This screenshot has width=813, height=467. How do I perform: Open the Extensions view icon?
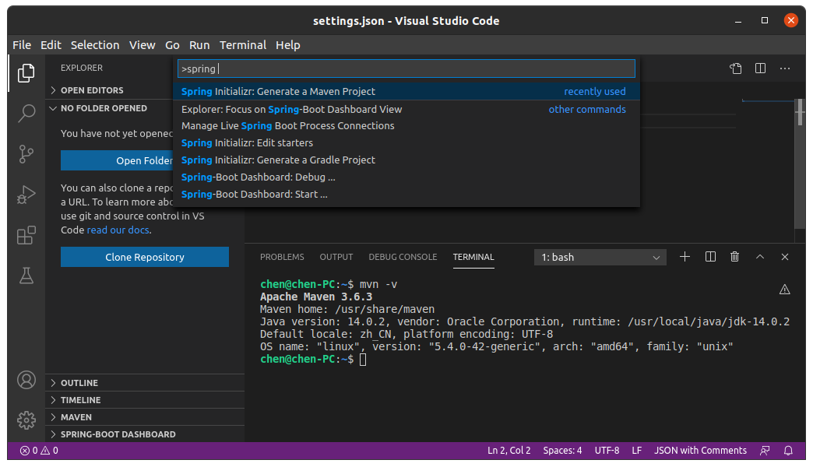point(26,235)
